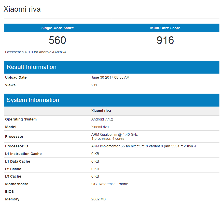
Task: Click the System Information section header
Action: coord(111,100)
